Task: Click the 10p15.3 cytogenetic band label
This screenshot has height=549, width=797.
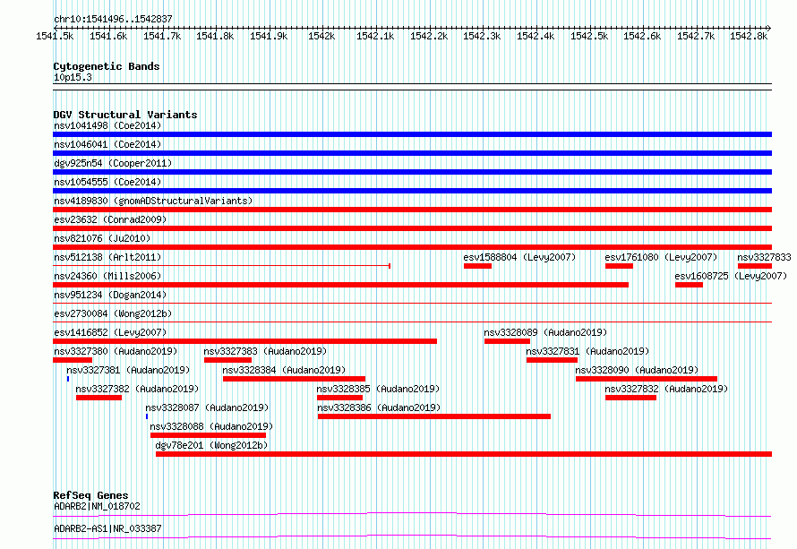Action: click(x=73, y=77)
